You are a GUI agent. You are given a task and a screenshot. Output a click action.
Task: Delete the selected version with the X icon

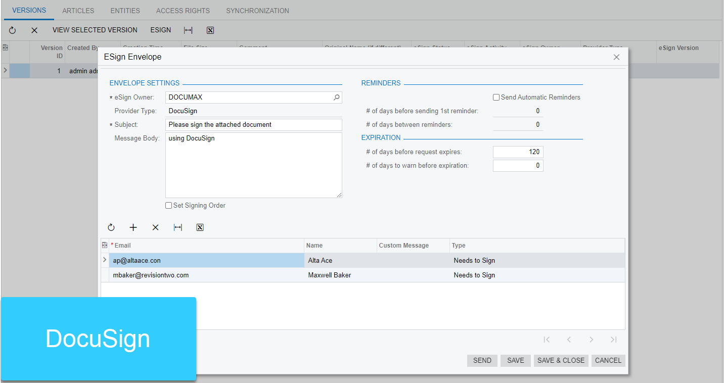coord(34,30)
